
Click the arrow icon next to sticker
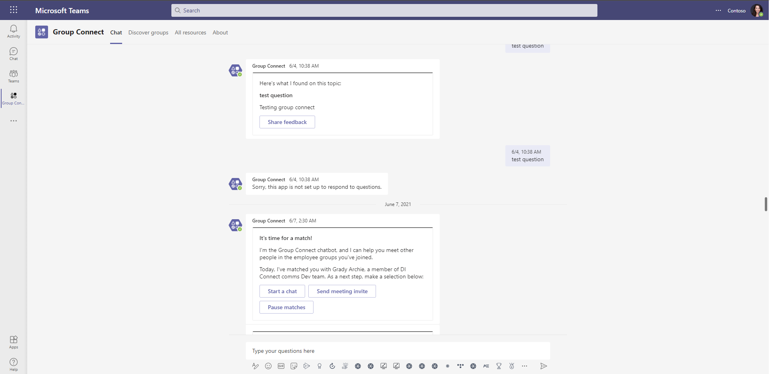point(307,366)
